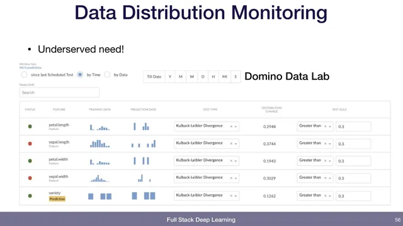Image resolution: width=403 pixels, height=226 pixels.
Task: Select the S (second) window tab
Action: (236, 77)
